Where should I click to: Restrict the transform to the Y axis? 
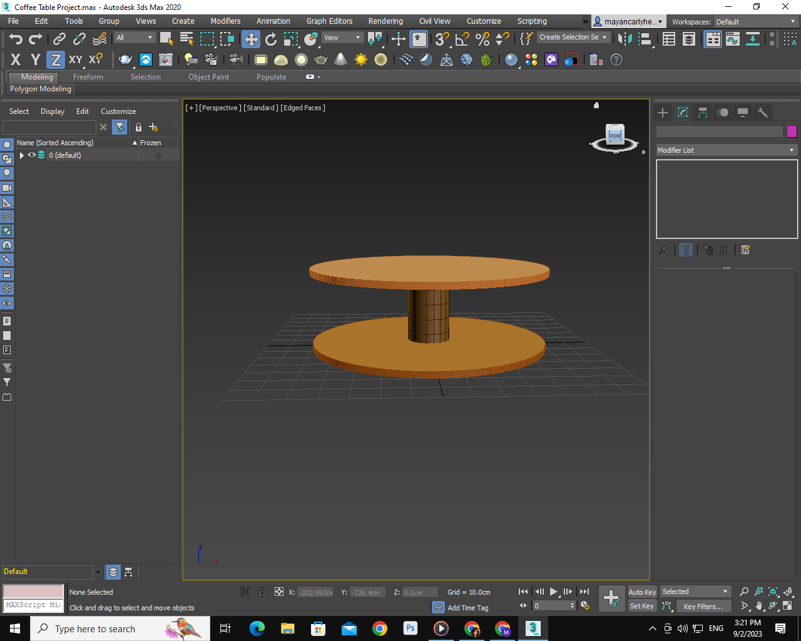(36, 59)
